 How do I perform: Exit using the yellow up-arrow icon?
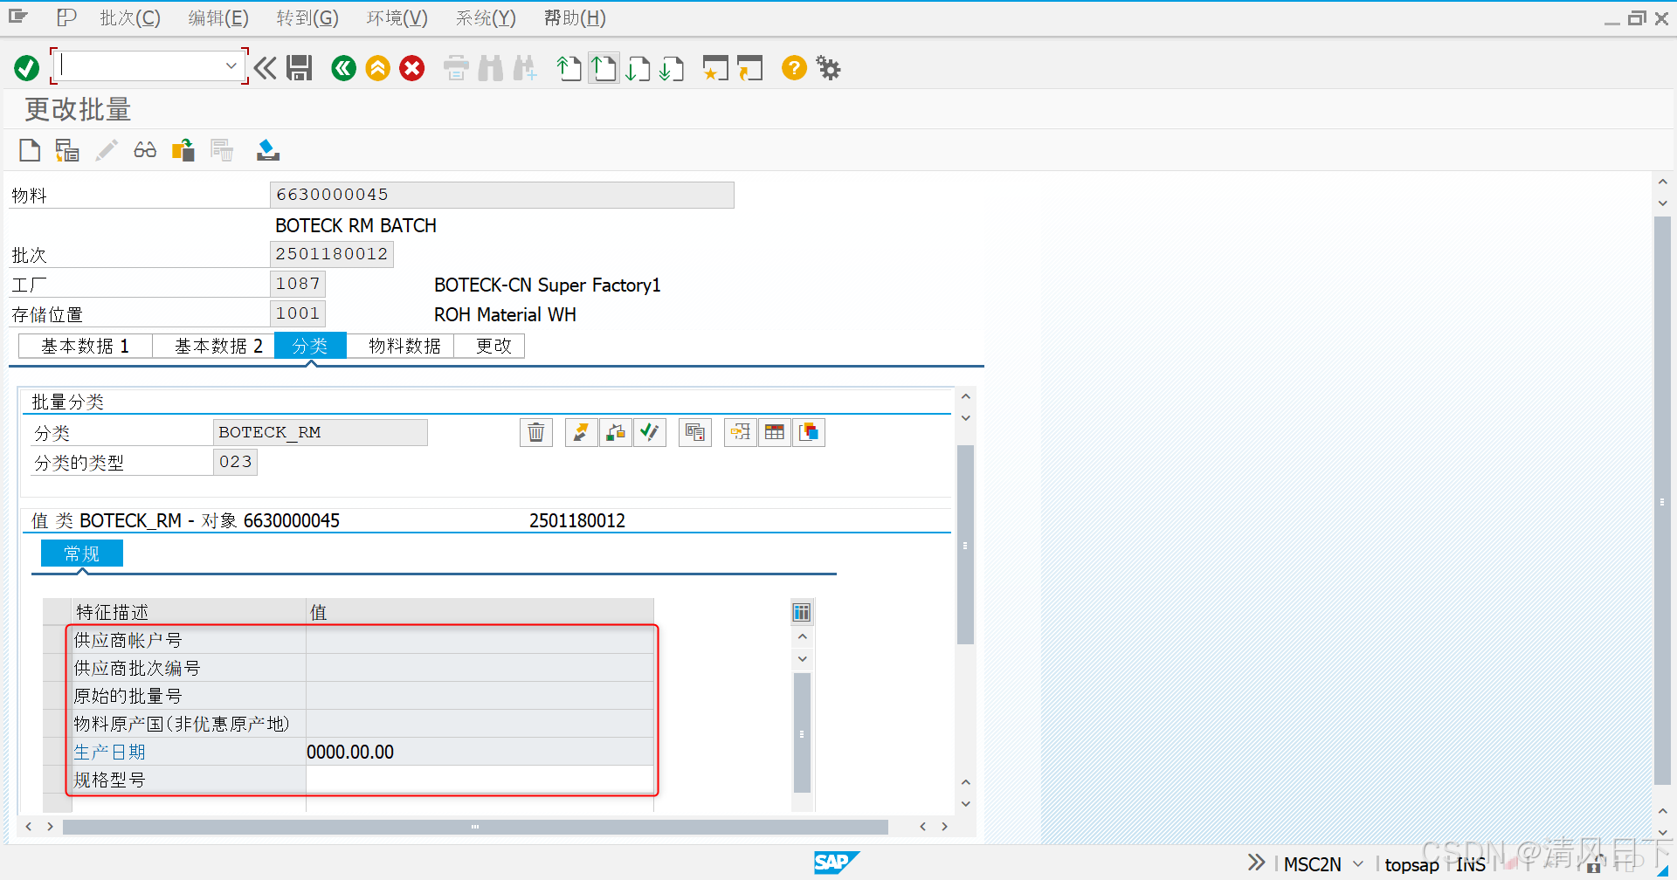point(378,67)
